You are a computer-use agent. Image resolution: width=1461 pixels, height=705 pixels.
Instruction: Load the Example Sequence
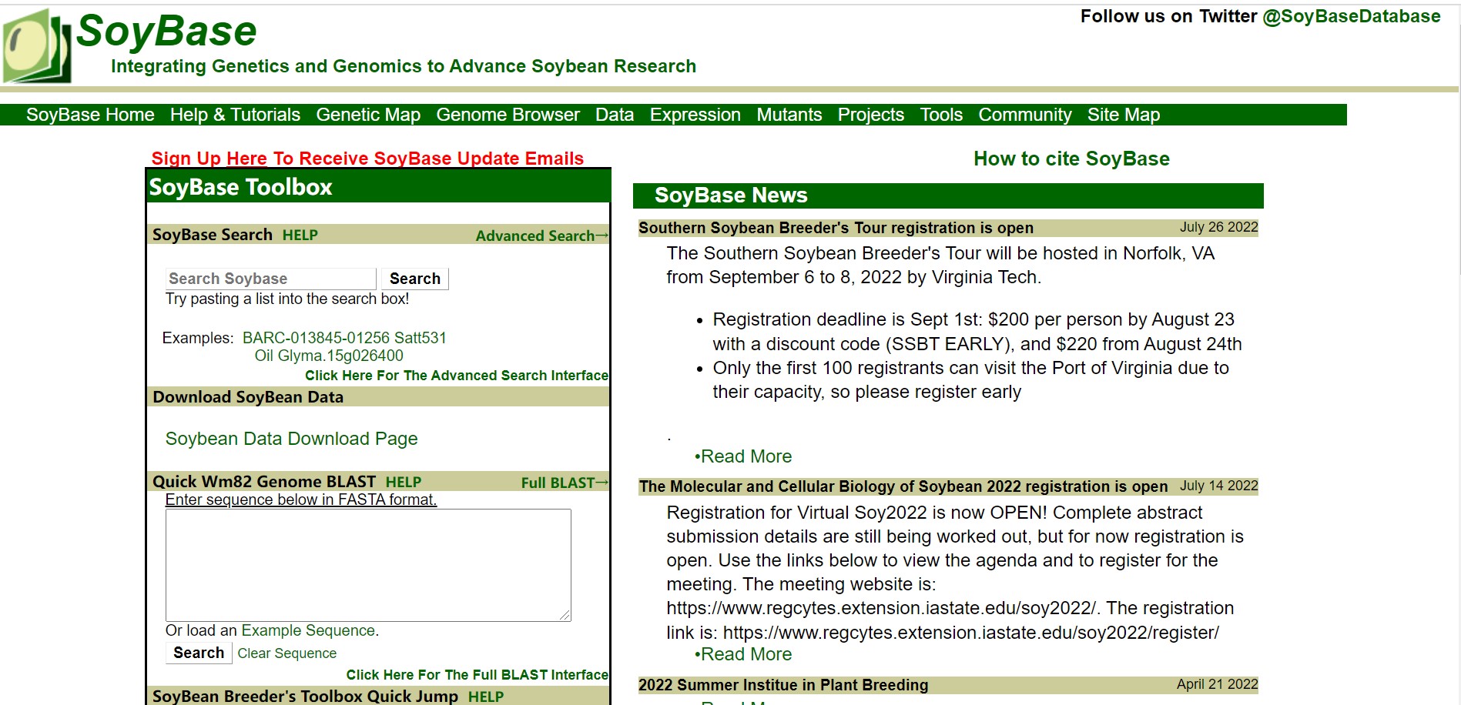click(308, 630)
